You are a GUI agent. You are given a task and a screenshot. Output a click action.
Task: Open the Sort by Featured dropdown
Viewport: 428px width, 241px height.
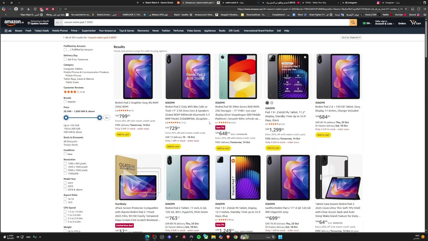351,37
